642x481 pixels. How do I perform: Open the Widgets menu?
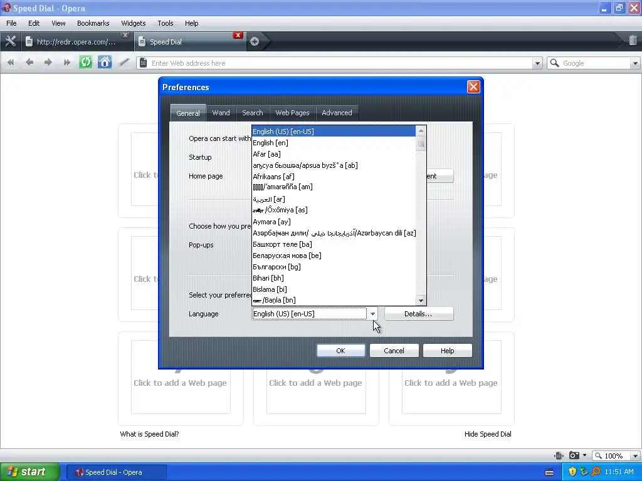133,23
